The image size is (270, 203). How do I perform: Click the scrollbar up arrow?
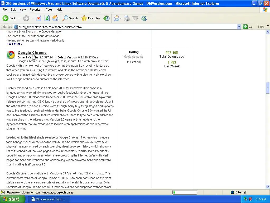[268, 32]
